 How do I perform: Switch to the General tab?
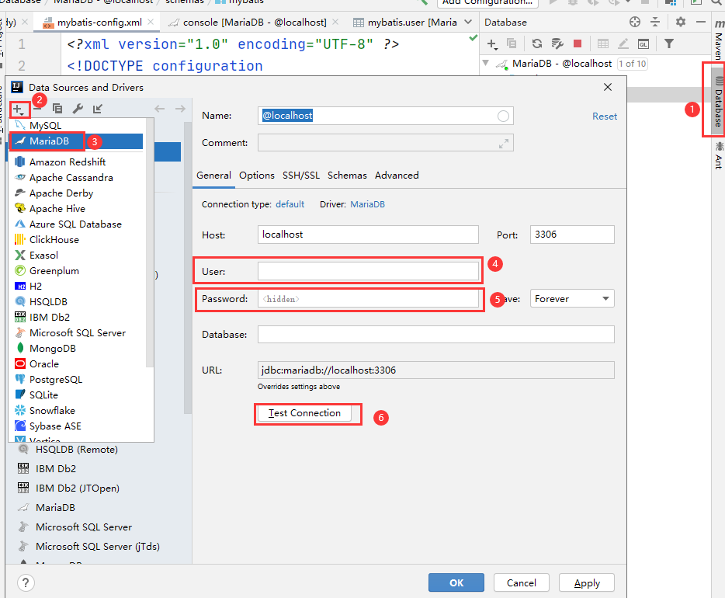click(x=213, y=176)
